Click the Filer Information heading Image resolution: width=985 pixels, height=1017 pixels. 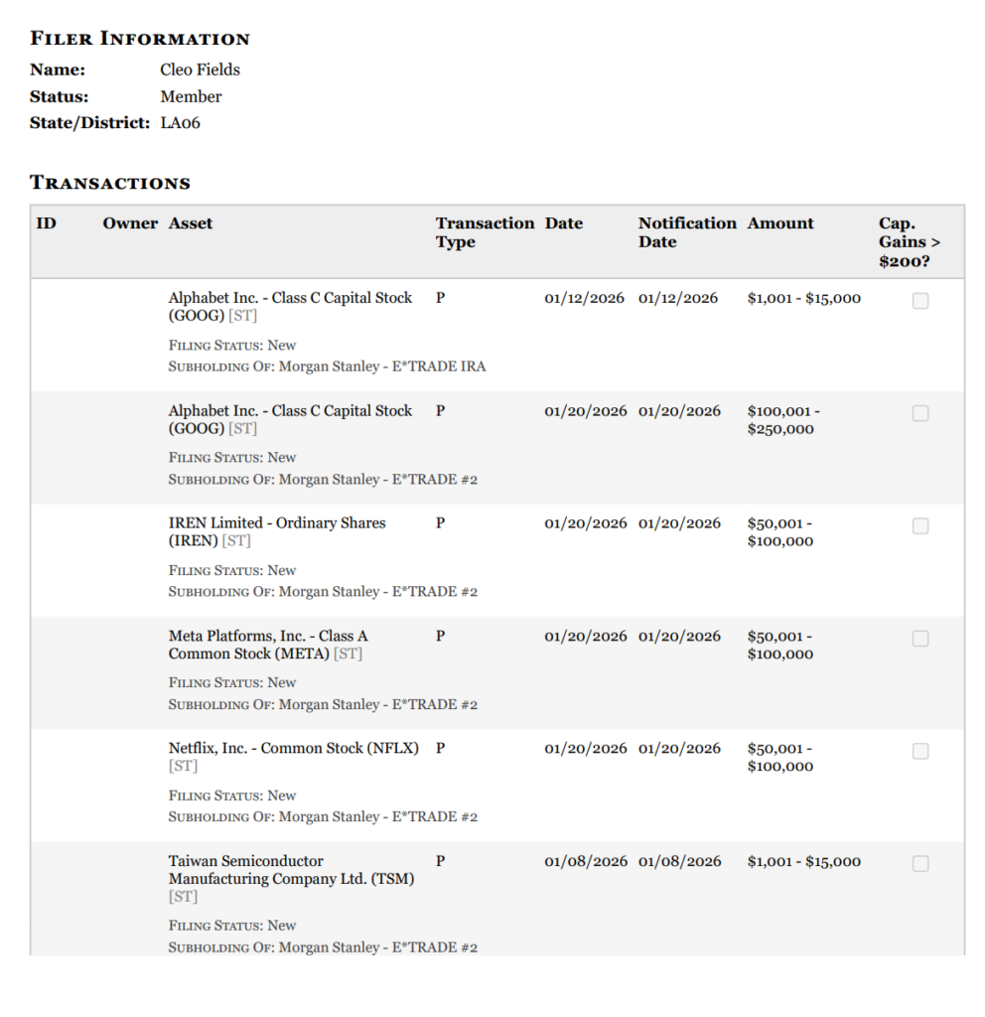140,39
